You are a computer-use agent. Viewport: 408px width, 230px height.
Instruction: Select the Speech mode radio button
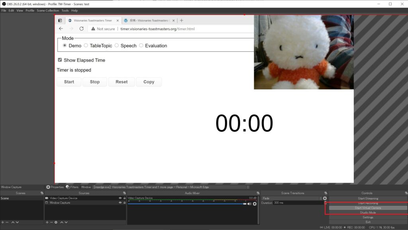(x=117, y=45)
